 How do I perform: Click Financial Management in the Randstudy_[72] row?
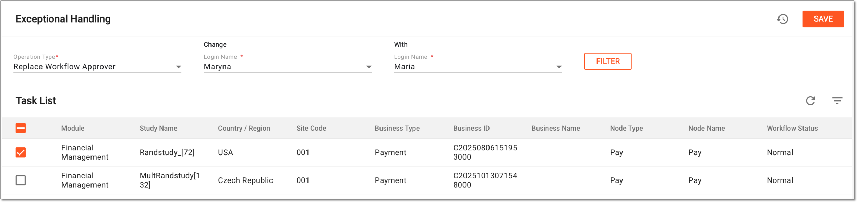point(85,152)
